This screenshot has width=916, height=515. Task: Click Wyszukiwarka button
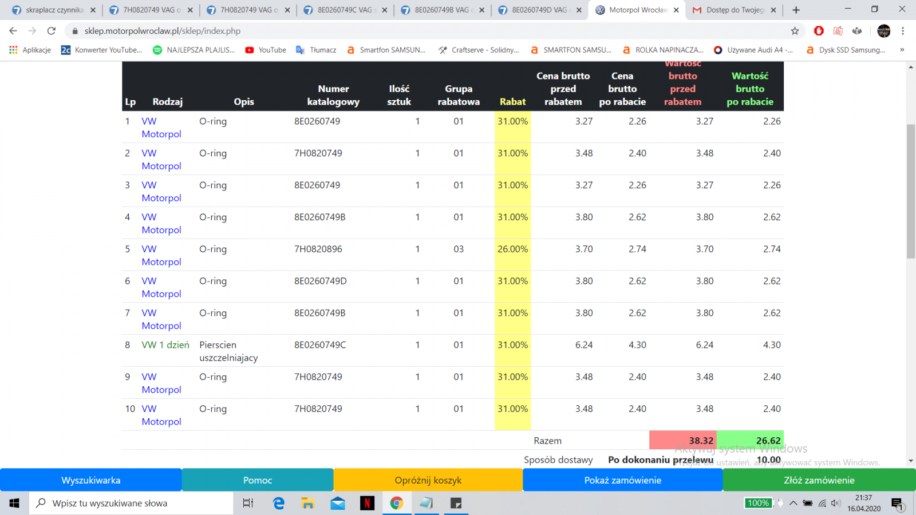(91, 480)
